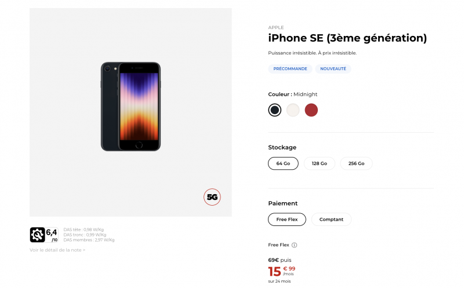Open the Free Flex info icon
The width and height of the screenshot is (464, 288).
click(295, 245)
